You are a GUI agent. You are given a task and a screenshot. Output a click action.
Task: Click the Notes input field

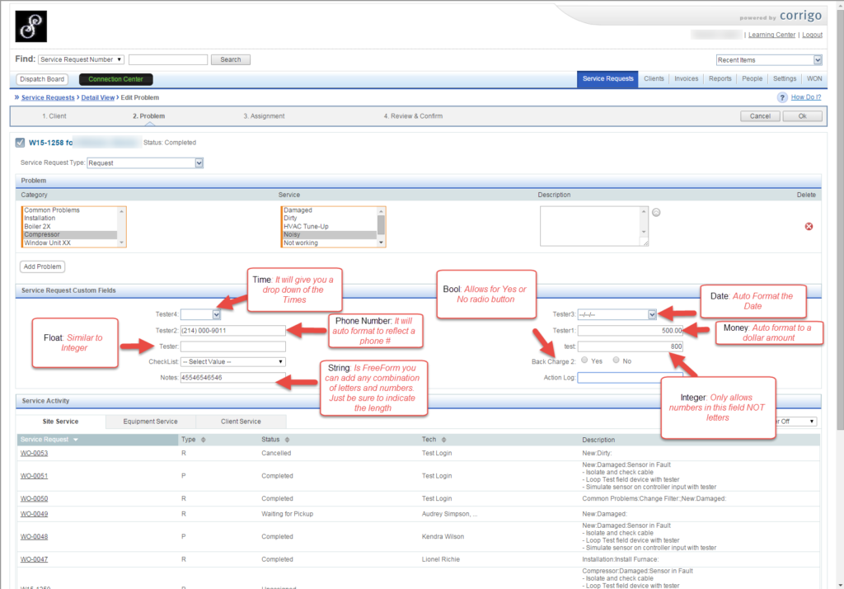click(x=232, y=378)
